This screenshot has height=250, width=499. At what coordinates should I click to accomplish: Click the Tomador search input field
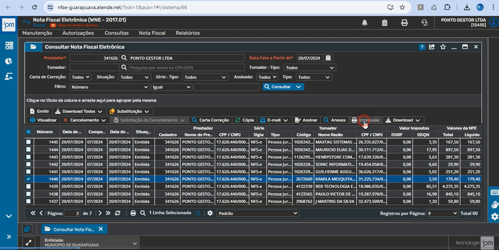click(x=187, y=68)
